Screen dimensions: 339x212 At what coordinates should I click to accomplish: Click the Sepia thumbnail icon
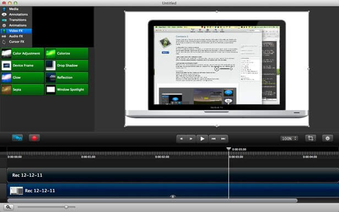tap(6, 90)
